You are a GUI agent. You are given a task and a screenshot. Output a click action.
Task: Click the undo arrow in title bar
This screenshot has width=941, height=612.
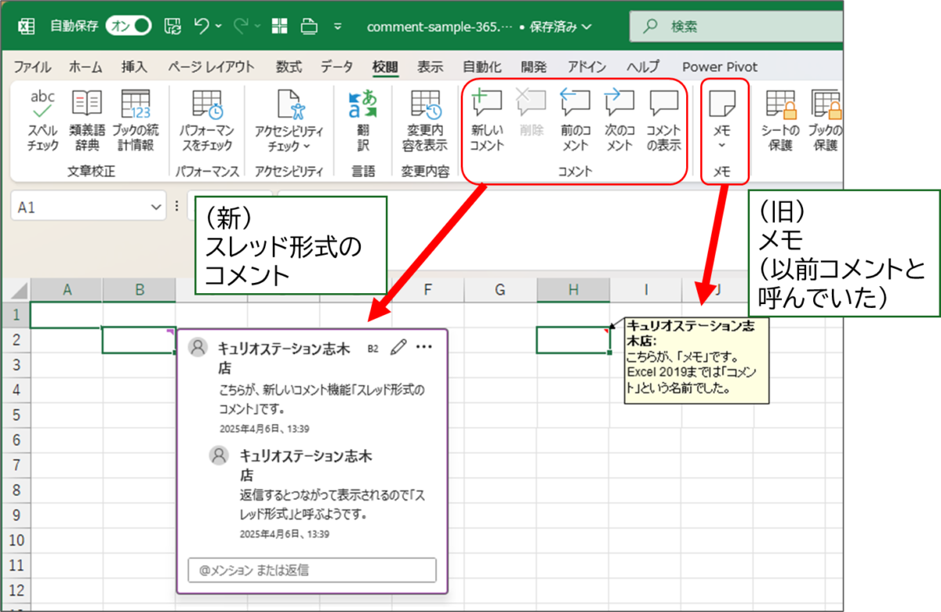[201, 26]
